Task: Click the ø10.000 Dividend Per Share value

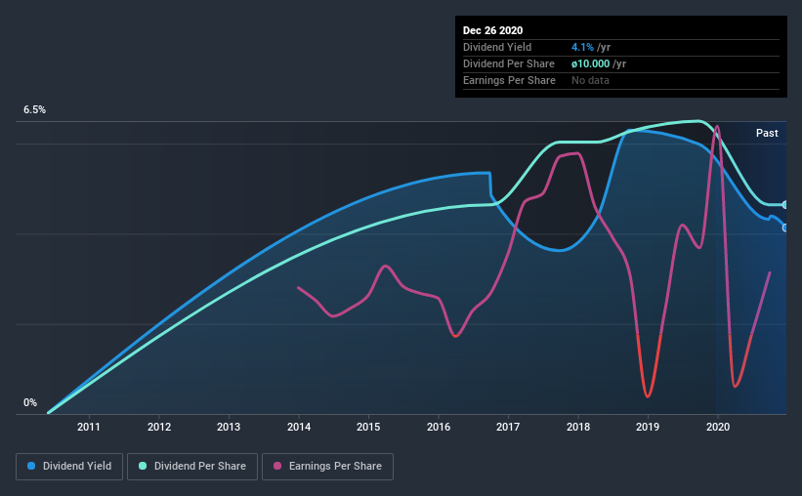Action: tap(590, 63)
